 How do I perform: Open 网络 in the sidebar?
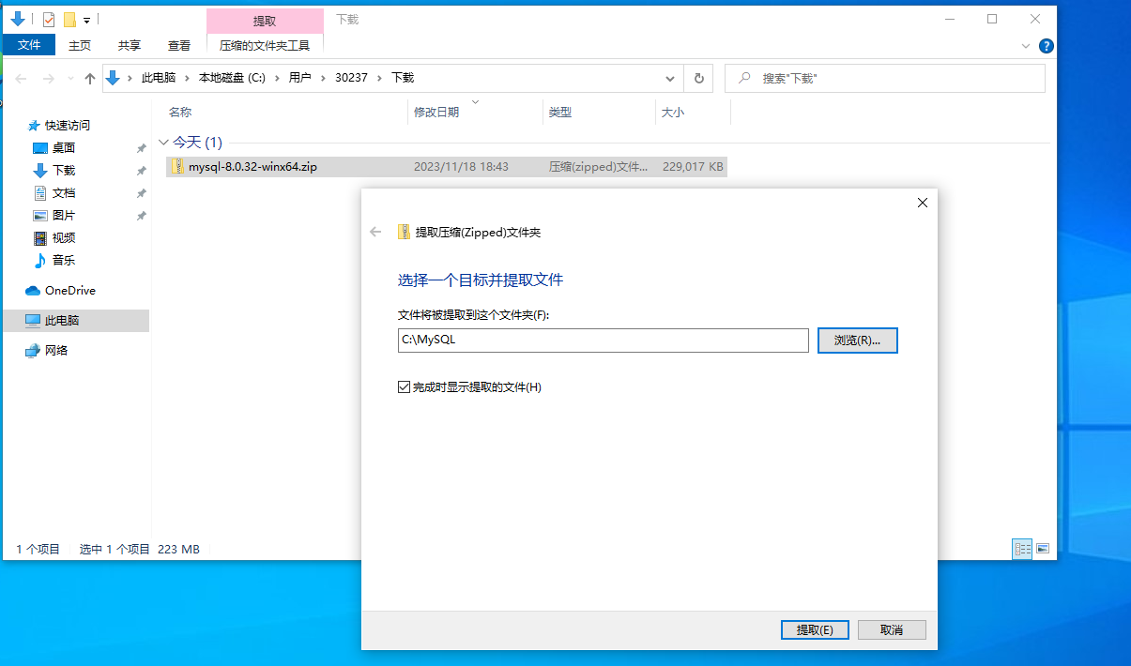click(55, 350)
